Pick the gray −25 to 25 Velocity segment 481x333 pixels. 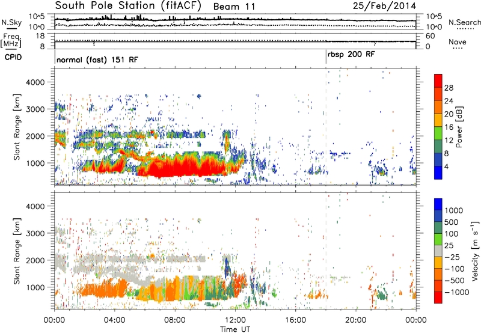438,251
